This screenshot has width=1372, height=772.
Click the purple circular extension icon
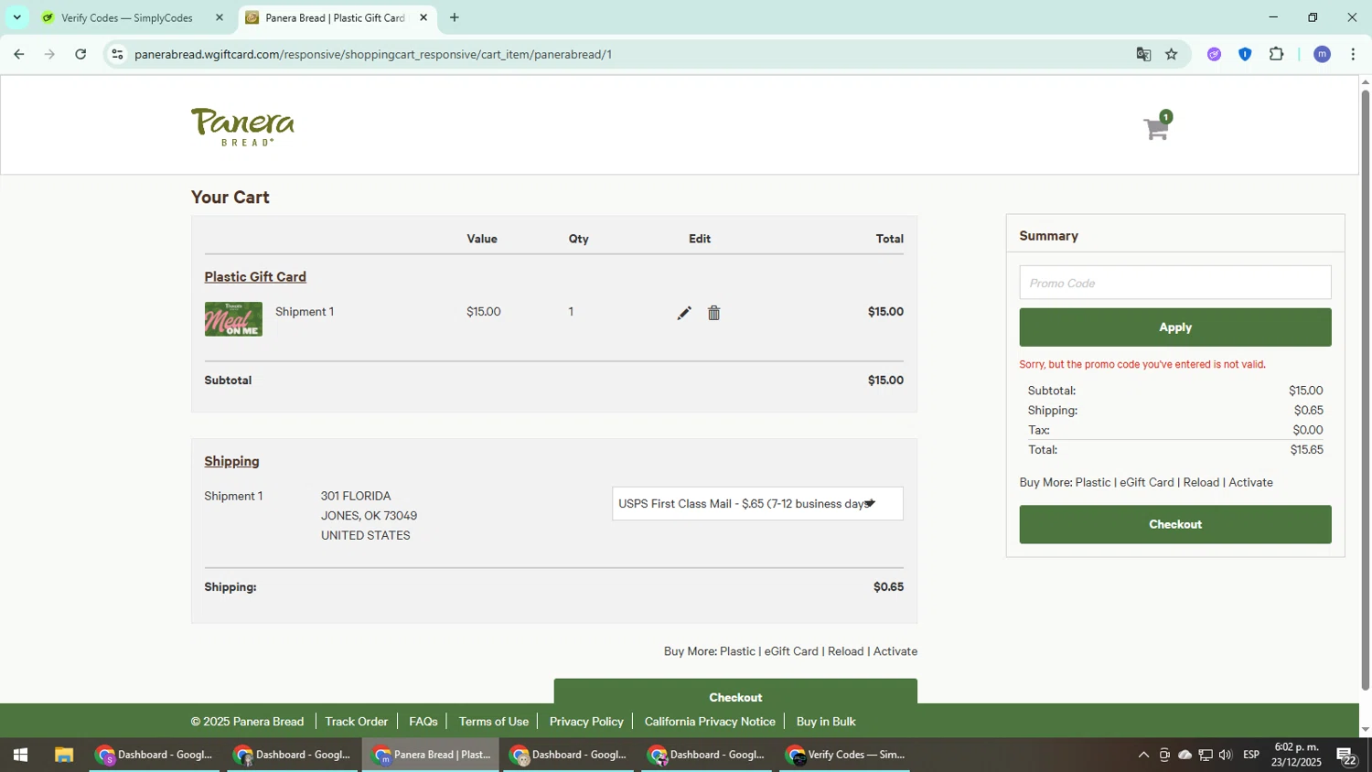(x=1215, y=54)
